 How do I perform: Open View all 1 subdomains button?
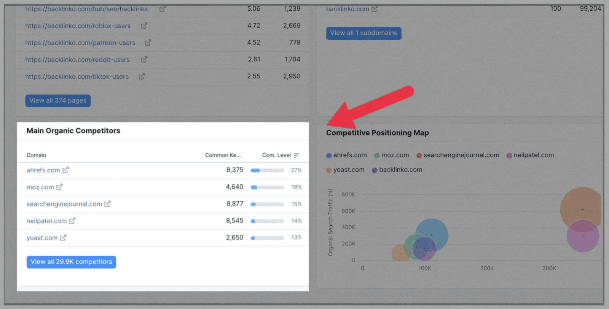coord(363,33)
